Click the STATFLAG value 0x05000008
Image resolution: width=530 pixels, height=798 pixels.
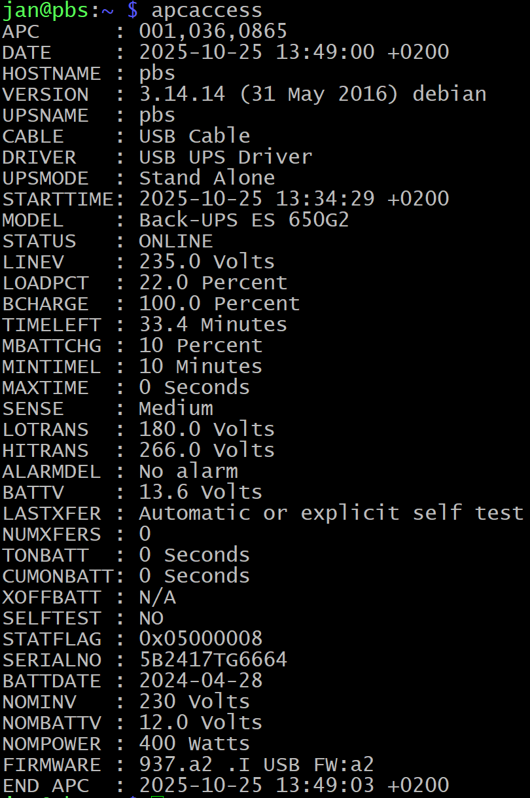pos(200,638)
